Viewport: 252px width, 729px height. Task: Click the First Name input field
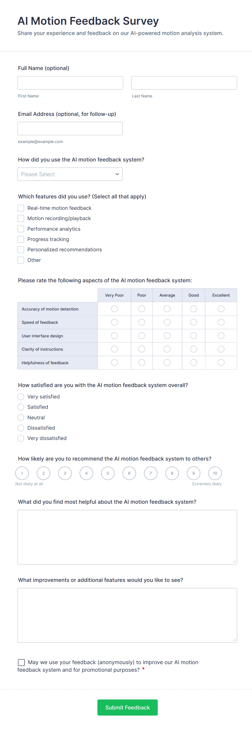(x=70, y=82)
